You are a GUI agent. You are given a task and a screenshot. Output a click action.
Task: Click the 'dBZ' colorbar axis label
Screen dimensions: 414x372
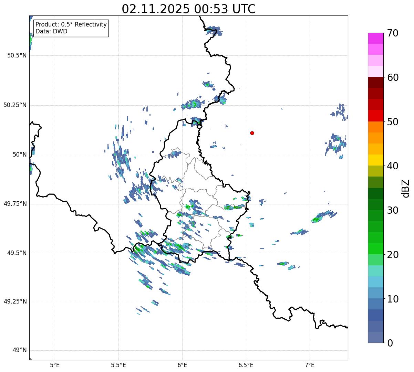[406, 188]
